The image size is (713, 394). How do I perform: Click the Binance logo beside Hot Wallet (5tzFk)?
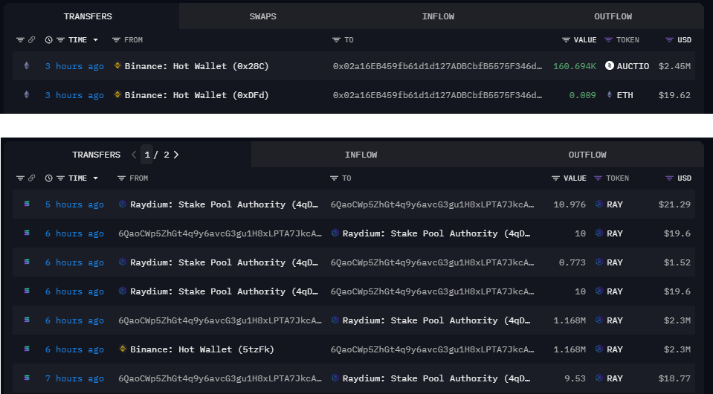pos(123,349)
